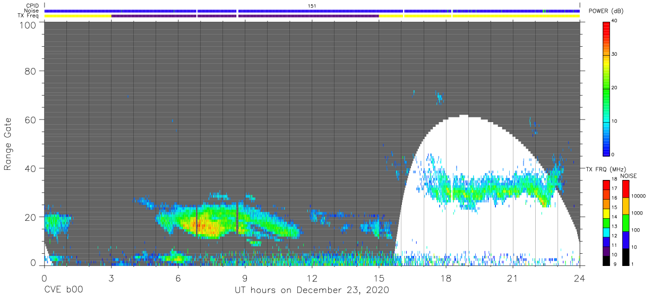Click the purple TX Freq bar segment
The height and width of the screenshot is (301, 652).
click(245, 16)
